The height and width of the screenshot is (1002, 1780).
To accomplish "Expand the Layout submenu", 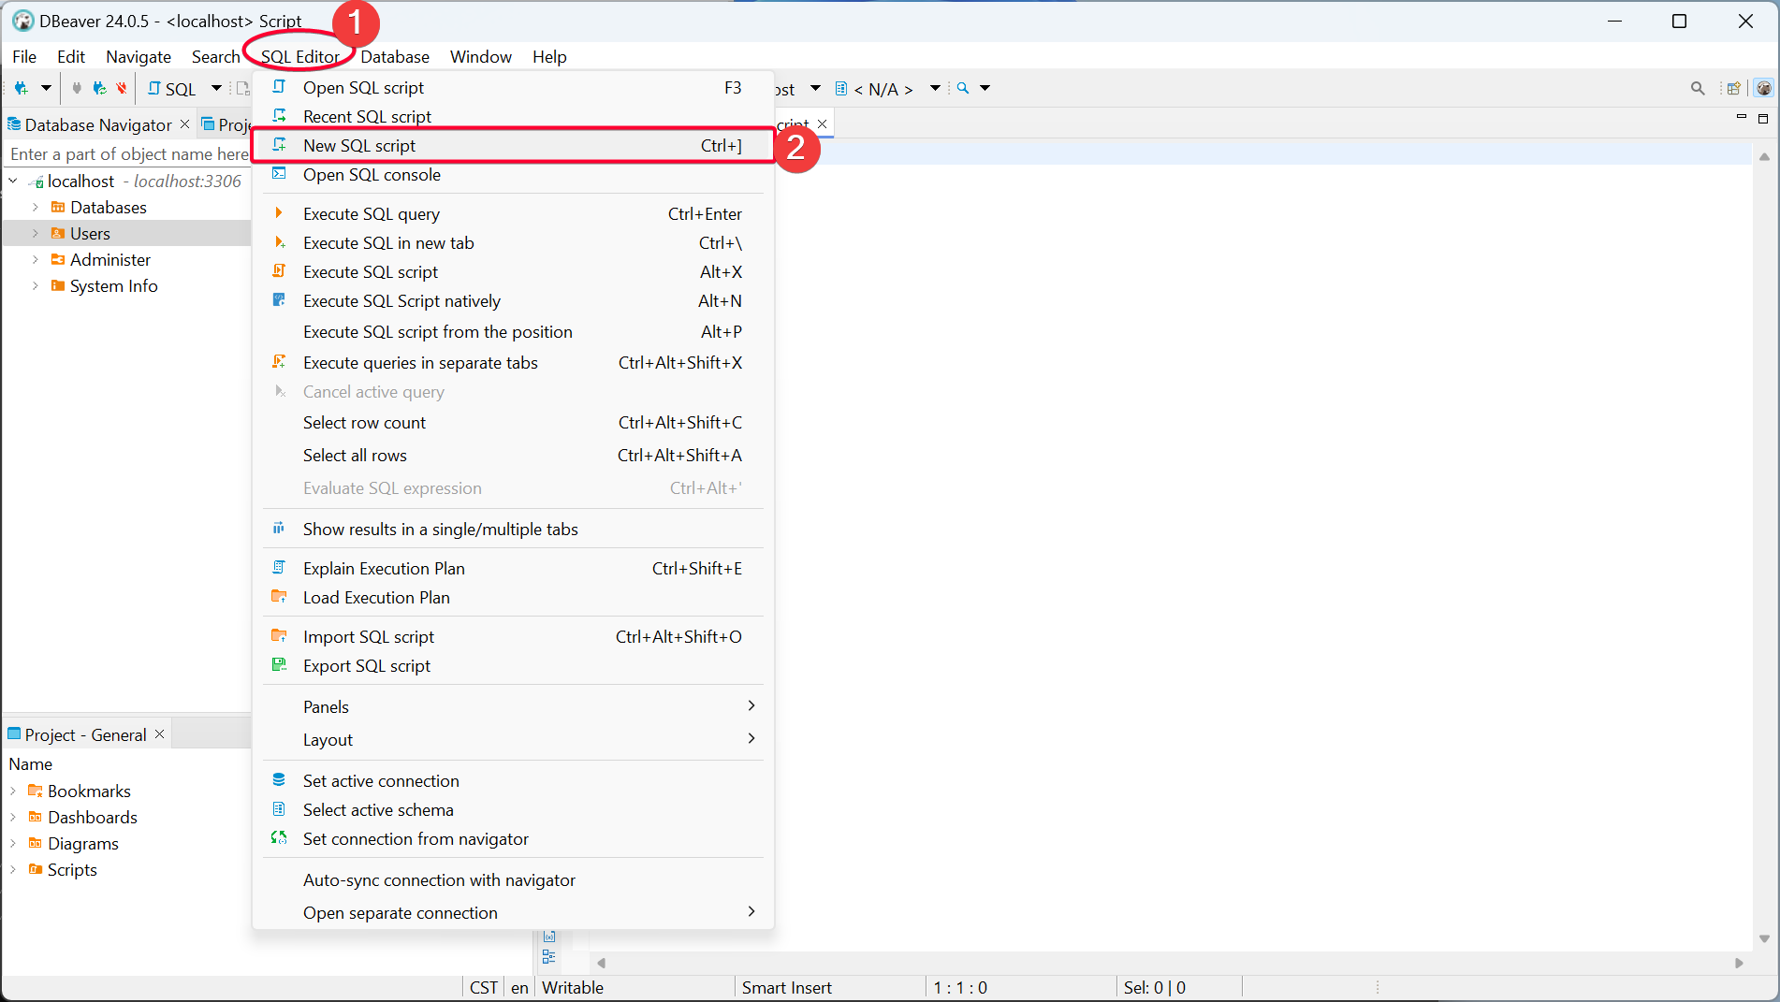I will pos(513,739).
